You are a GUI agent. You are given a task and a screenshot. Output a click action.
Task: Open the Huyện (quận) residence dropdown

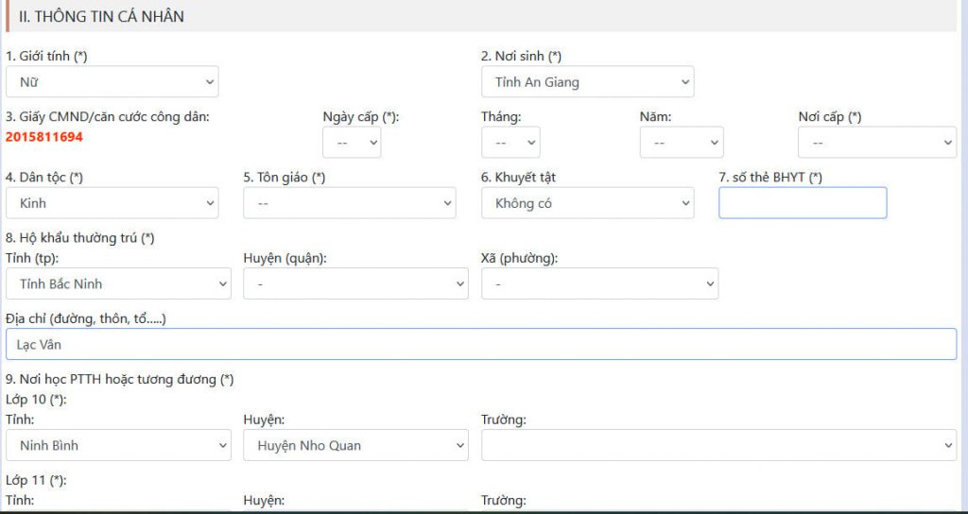point(355,283)
